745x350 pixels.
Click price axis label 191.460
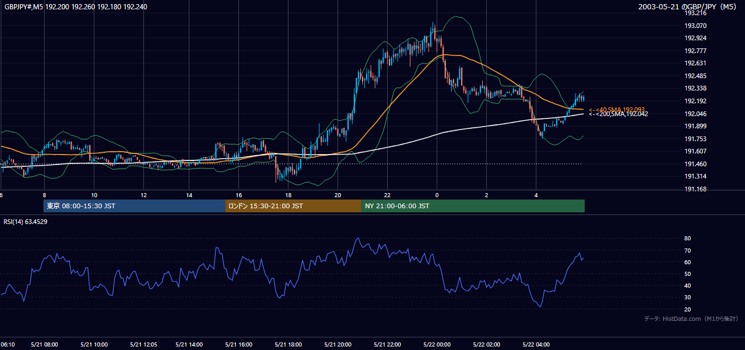click(x=695, y=164)
